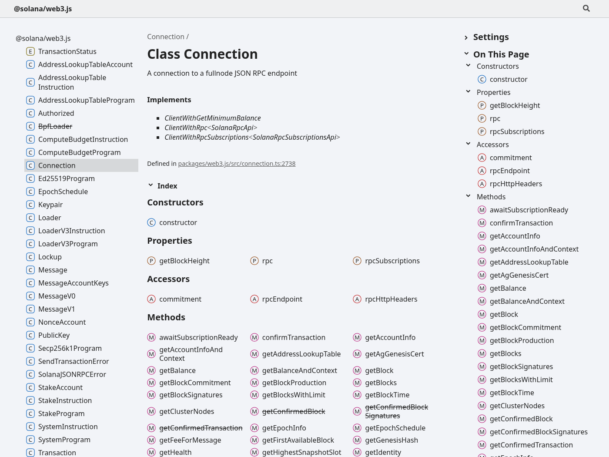Click the class icon beside StakeProgram
The image size is (609, 457).
point(30,413)
